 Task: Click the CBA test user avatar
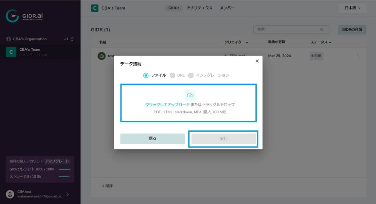click(x=10, y=194)
